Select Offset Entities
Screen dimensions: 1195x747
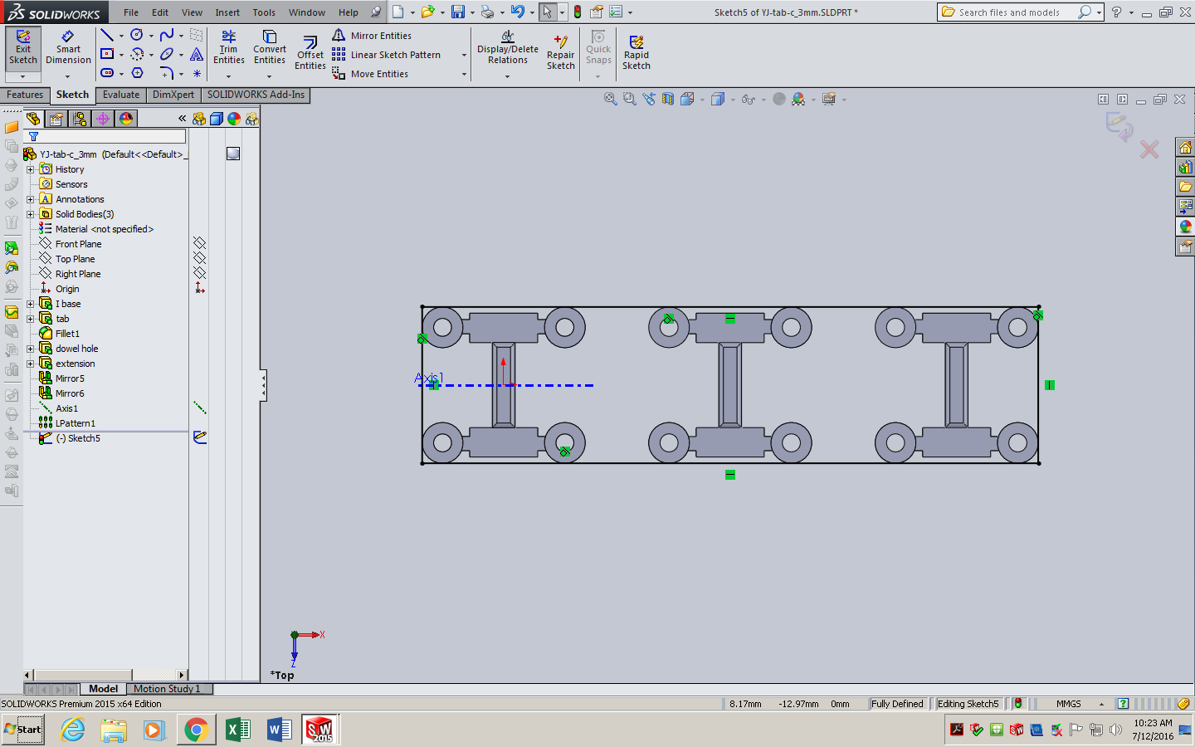pyautogui.click(x=310, y=50)
